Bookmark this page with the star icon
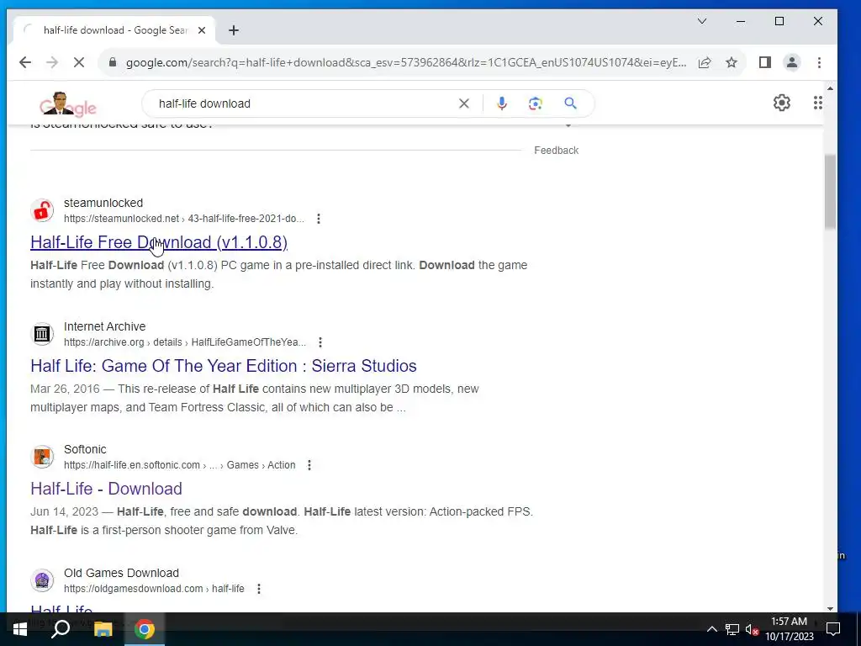Screen dimensions: 861x646 point(732,62)
